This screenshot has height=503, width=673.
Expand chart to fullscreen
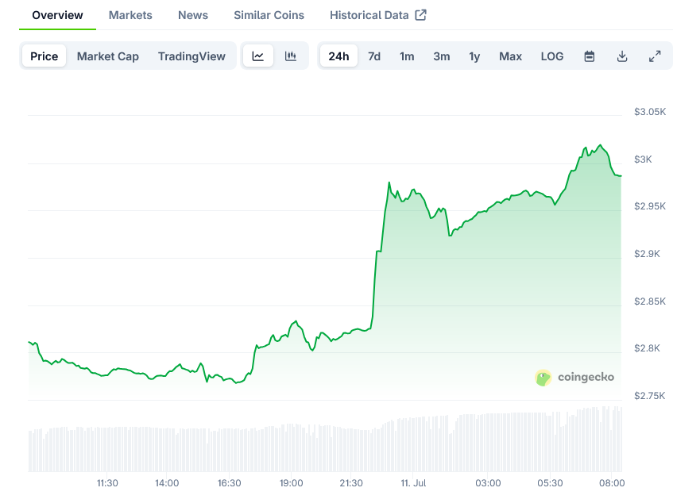(x=655, y=56)
